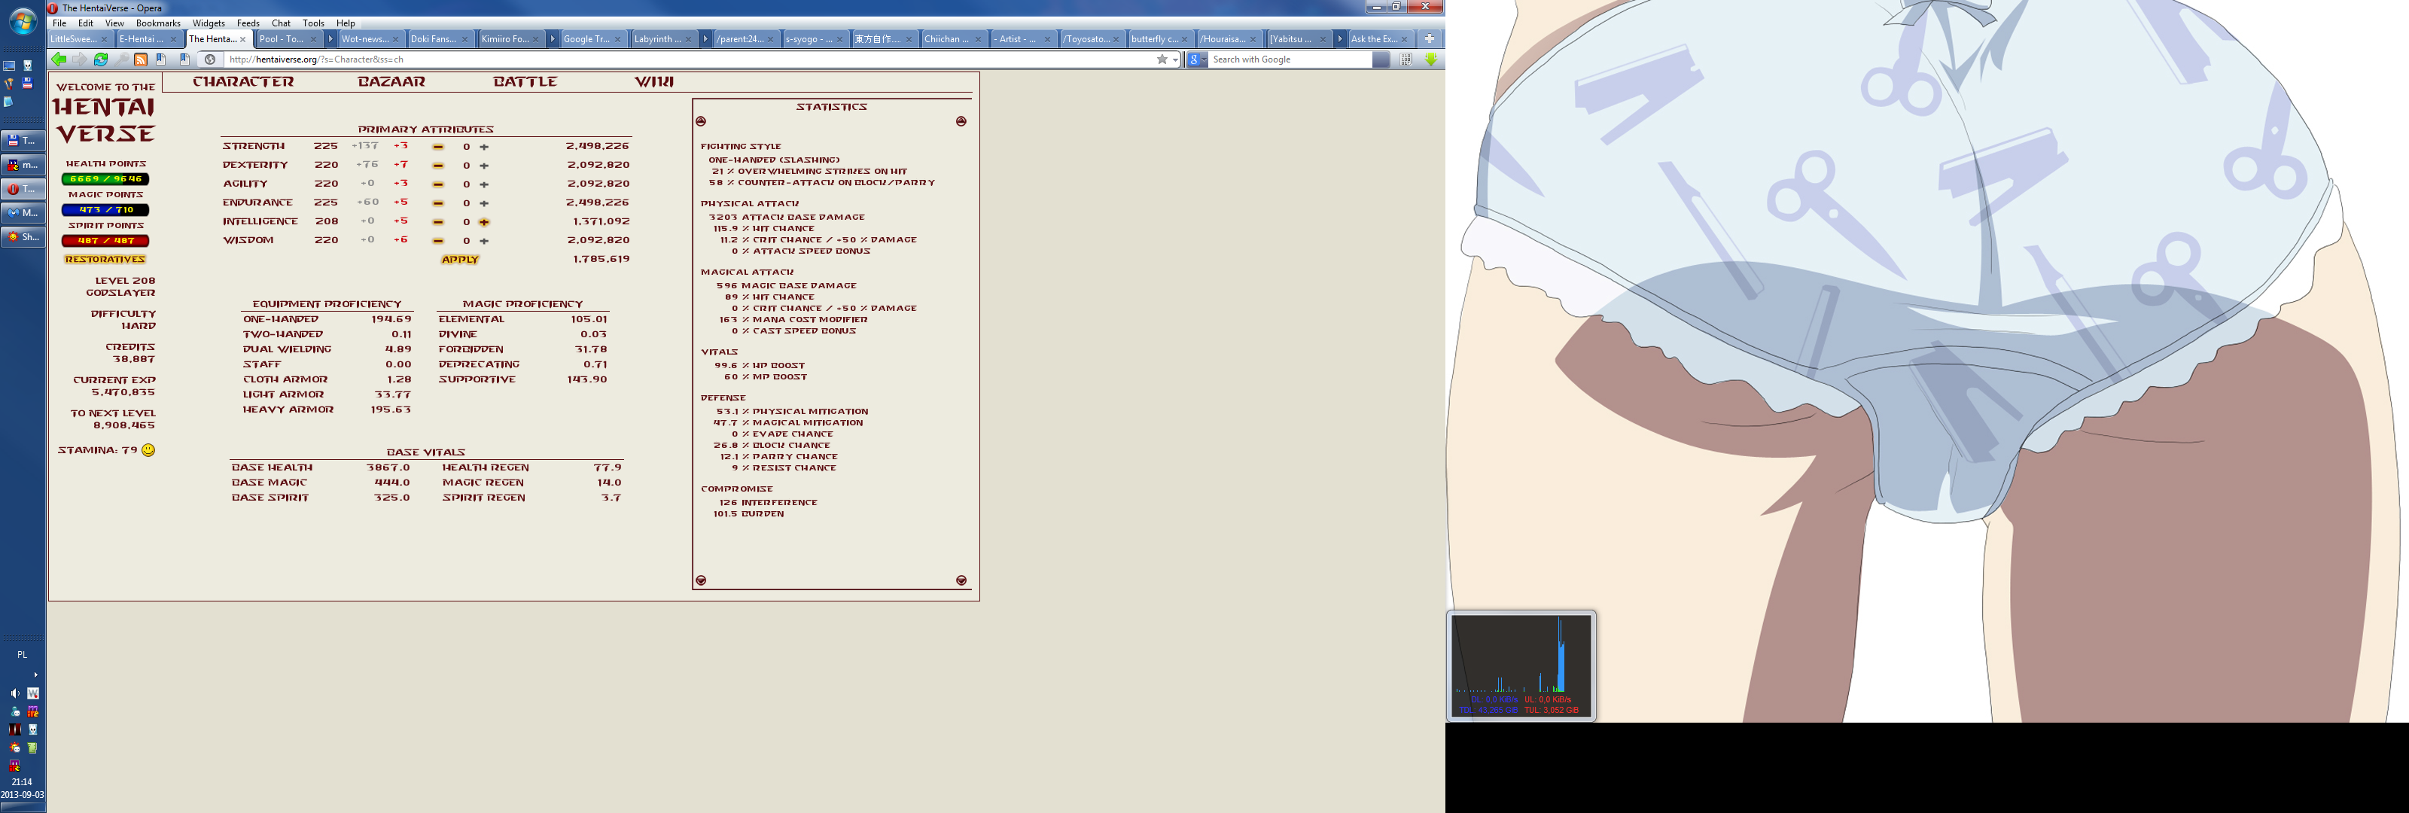Click the green Back arrow in Opera
This screenshot has width=2409, height=813.
(x=59, y=60)
